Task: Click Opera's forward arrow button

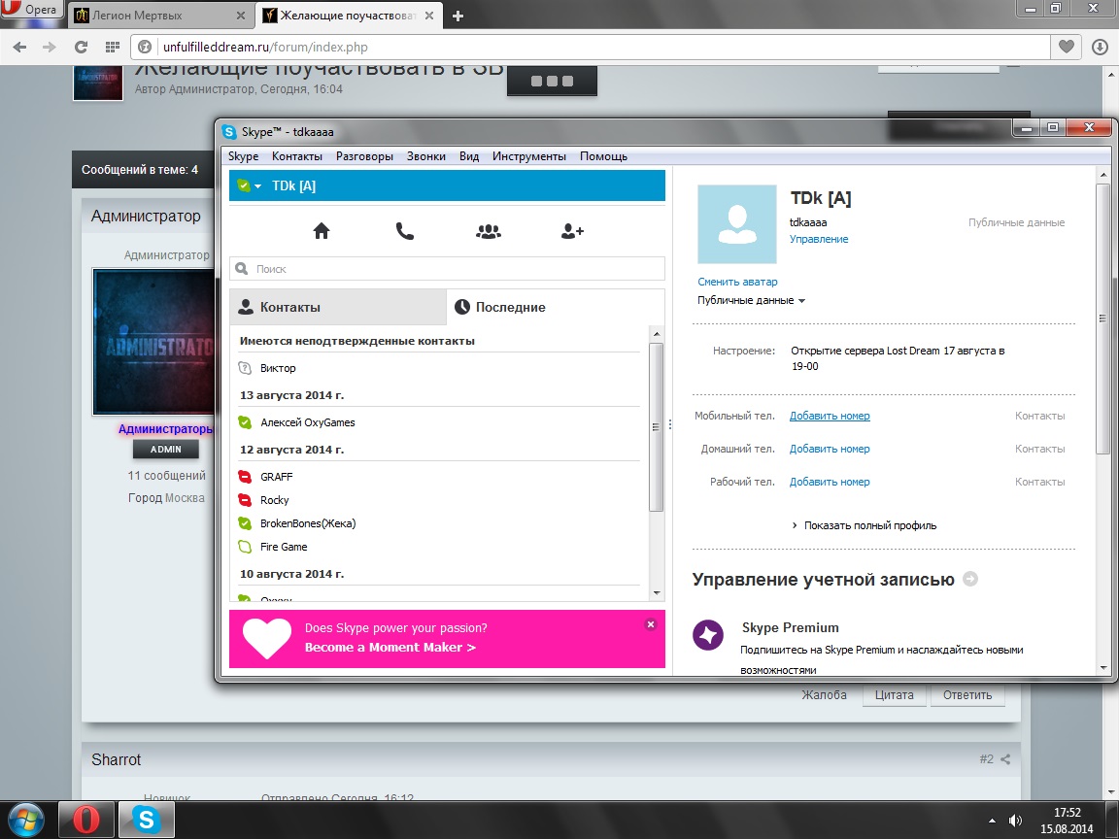Action: (x=50, y=47)
